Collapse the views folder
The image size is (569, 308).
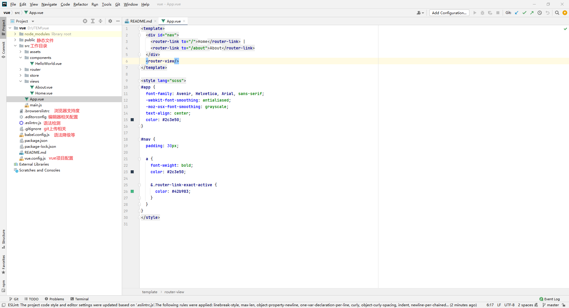[x=20, y=81]
